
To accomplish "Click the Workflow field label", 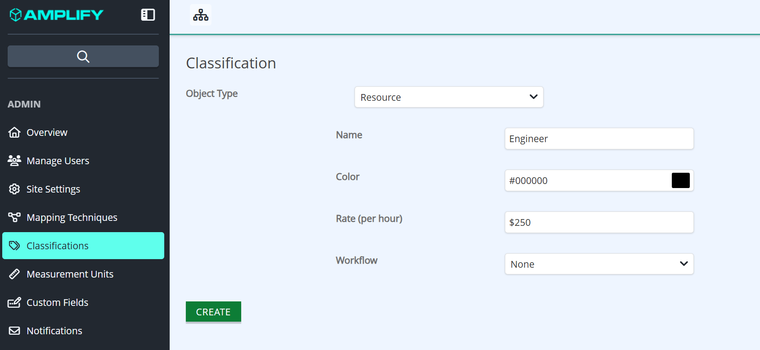I will coord(357,260).
